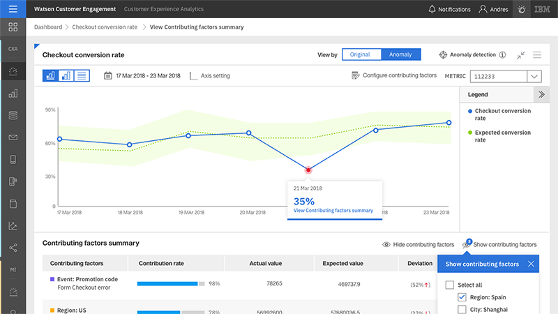The width and height of the screenshot is (558, 314).
Task: Click Hide contributing factors
Action: (418, 245)
